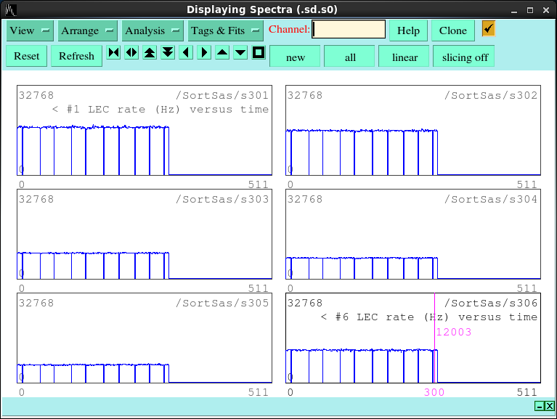Click the single up triangle icon
The image size is (557, 419).
(x=222, y=53)
